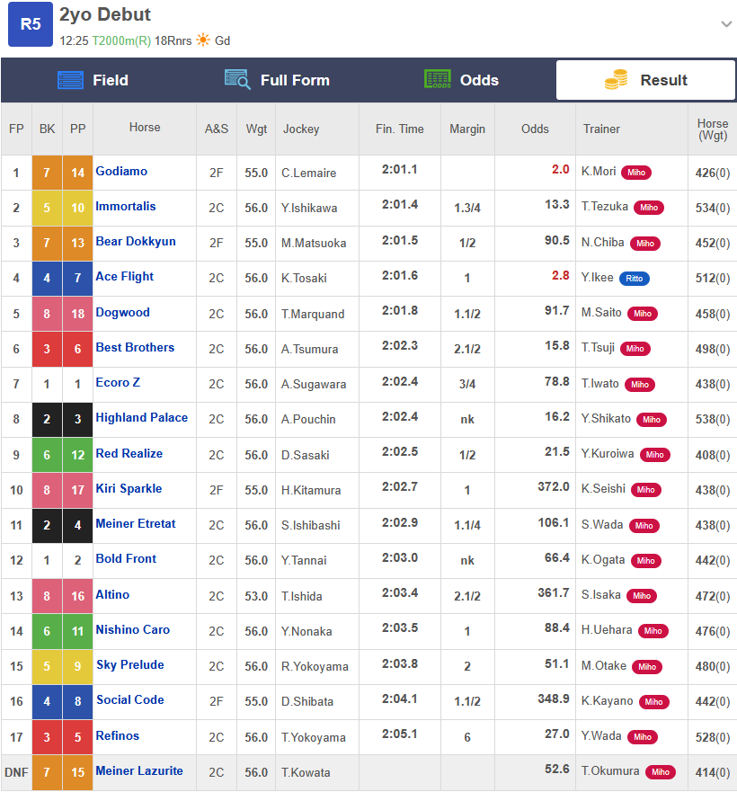Image resolution: width=737 pixels, height=792 pixels.
Task: Click the Odds column header
Action: click(535, 129)
